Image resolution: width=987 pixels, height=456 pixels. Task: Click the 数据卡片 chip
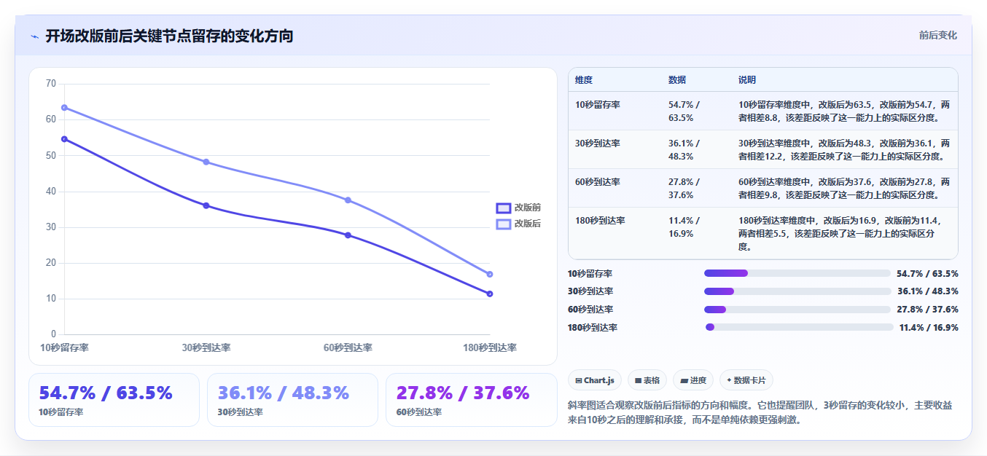[x=746, y=380]
